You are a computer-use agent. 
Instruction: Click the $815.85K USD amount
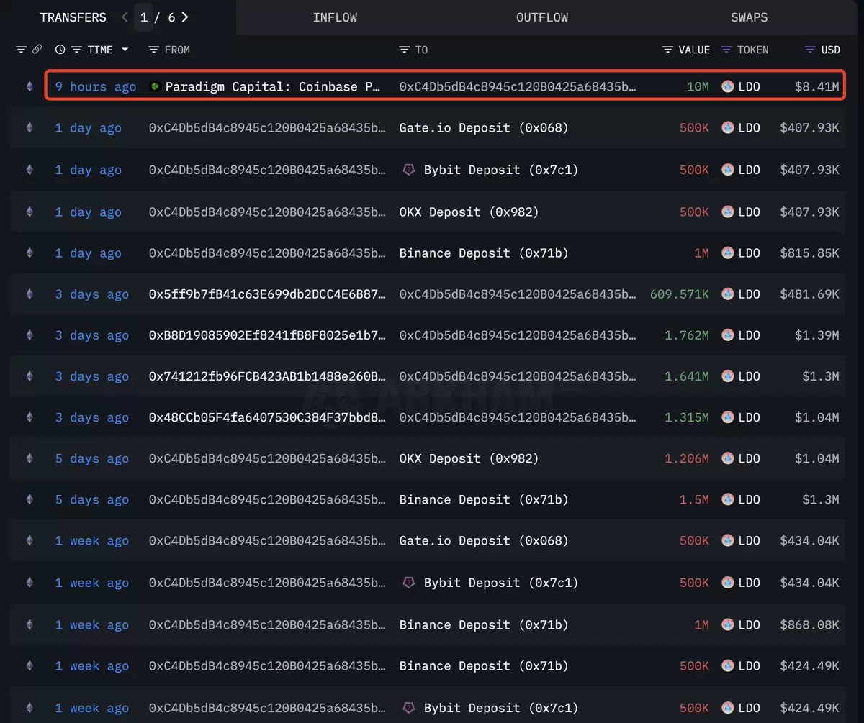(809, 253)
